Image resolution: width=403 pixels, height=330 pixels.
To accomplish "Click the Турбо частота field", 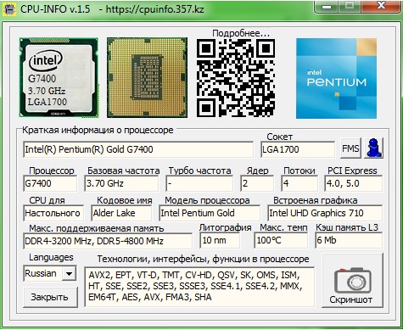I will [199, 183].
